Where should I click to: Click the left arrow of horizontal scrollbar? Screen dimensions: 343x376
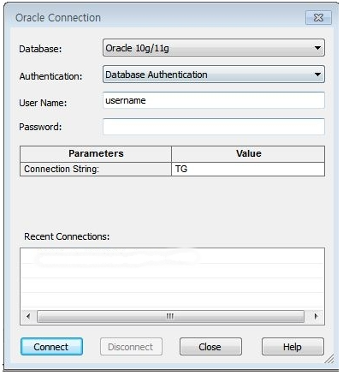tap(28, 316)
